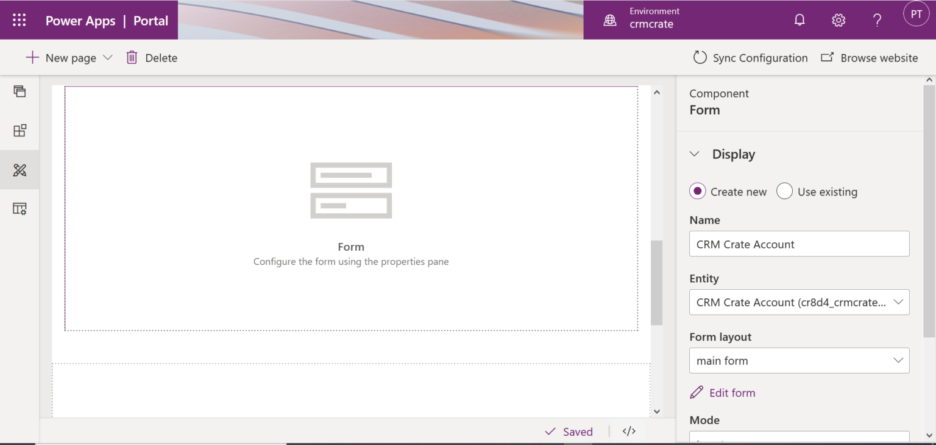The width and height of the screenshot is (936, 445).
Task: Open the Help question mark icon
Action: tap(877, 19)
